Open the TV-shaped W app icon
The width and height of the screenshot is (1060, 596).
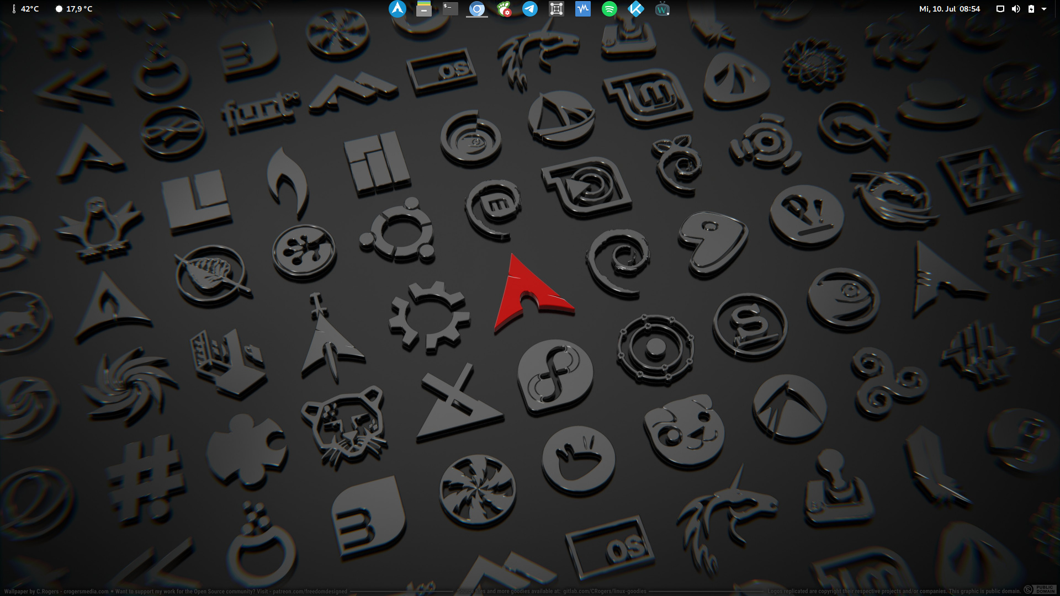point(662,9)
